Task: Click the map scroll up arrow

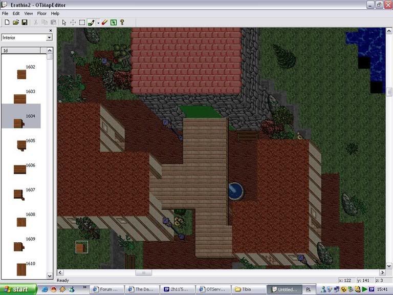Action: [x=389, y=31]
